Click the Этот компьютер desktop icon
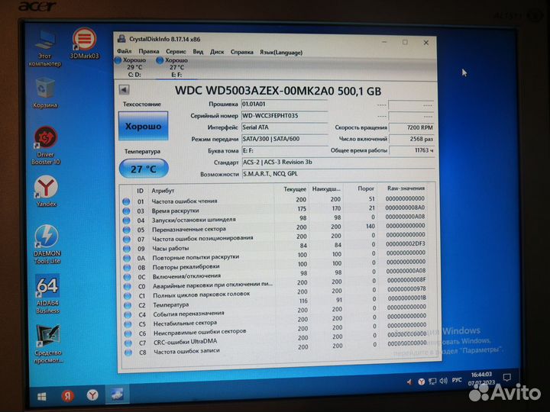 click(x=44, y=48)
